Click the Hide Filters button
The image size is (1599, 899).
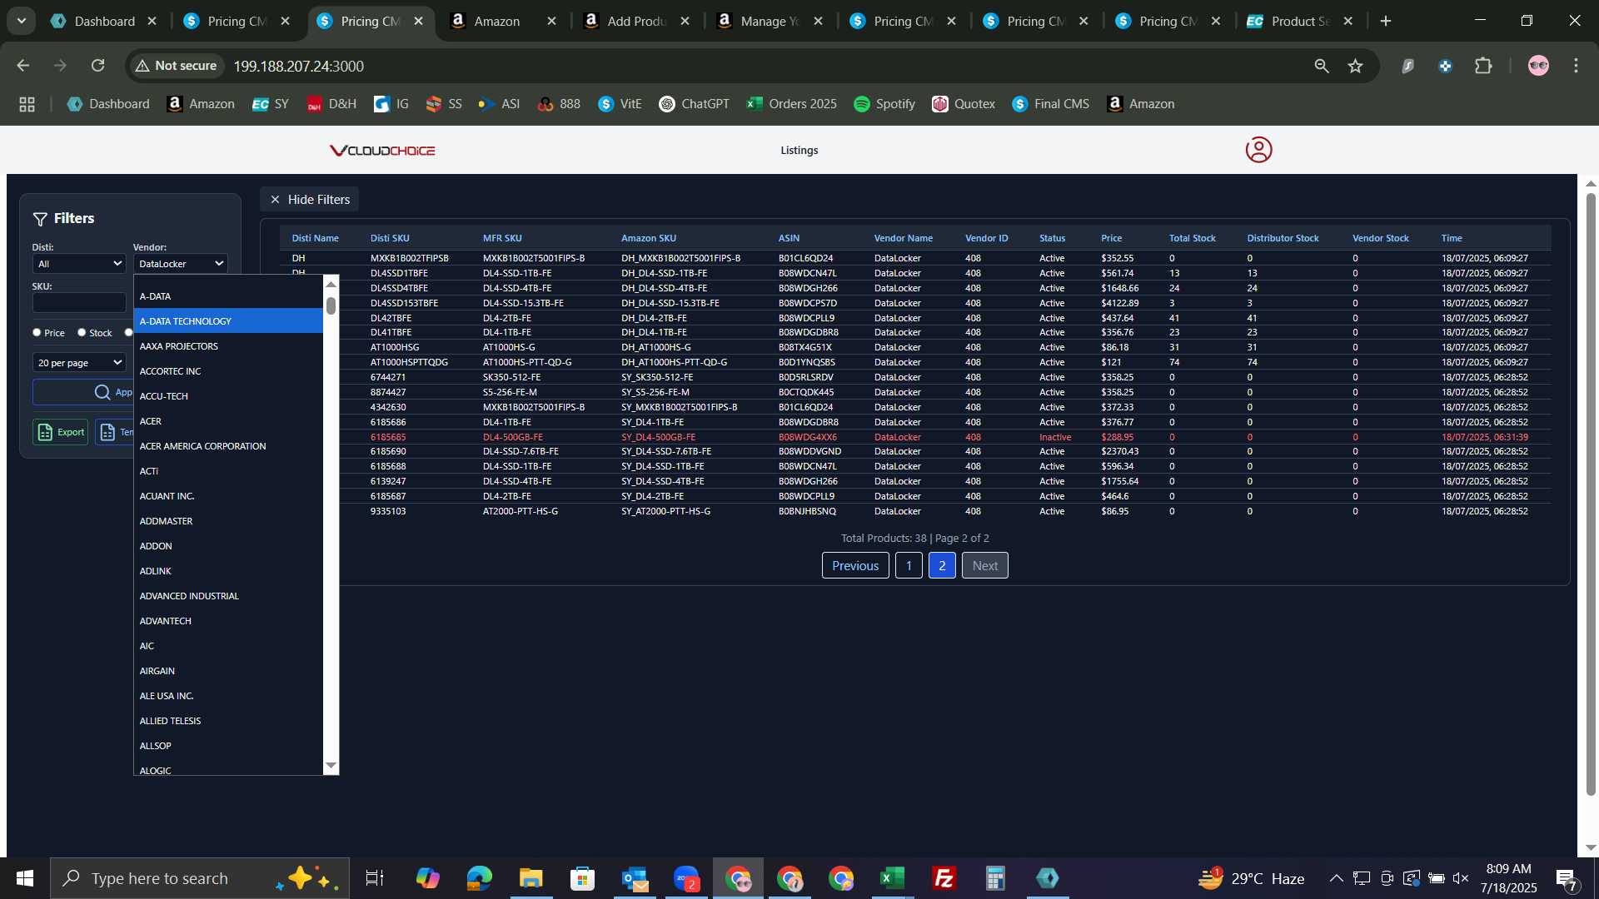point(309,200)
